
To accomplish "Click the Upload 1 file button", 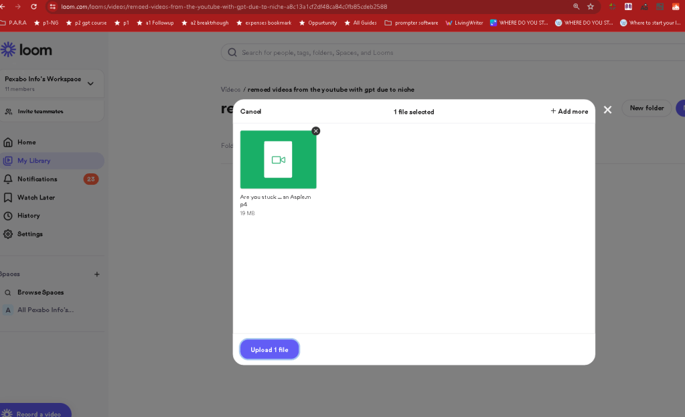I will (x=269, y=349).
